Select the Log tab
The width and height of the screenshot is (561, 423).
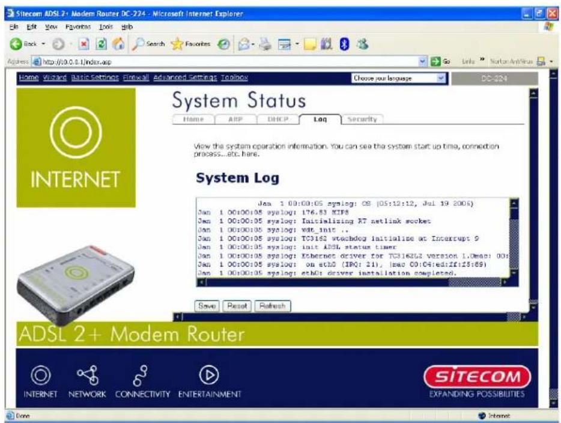pyautogui.click(x=320, y=119)
